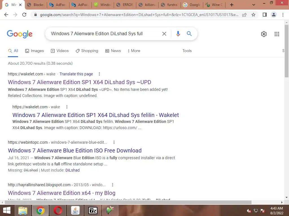Submit search with magnifier icon
Image resolution: width=289 pixels, height=216 pixels.
[189, 34]
